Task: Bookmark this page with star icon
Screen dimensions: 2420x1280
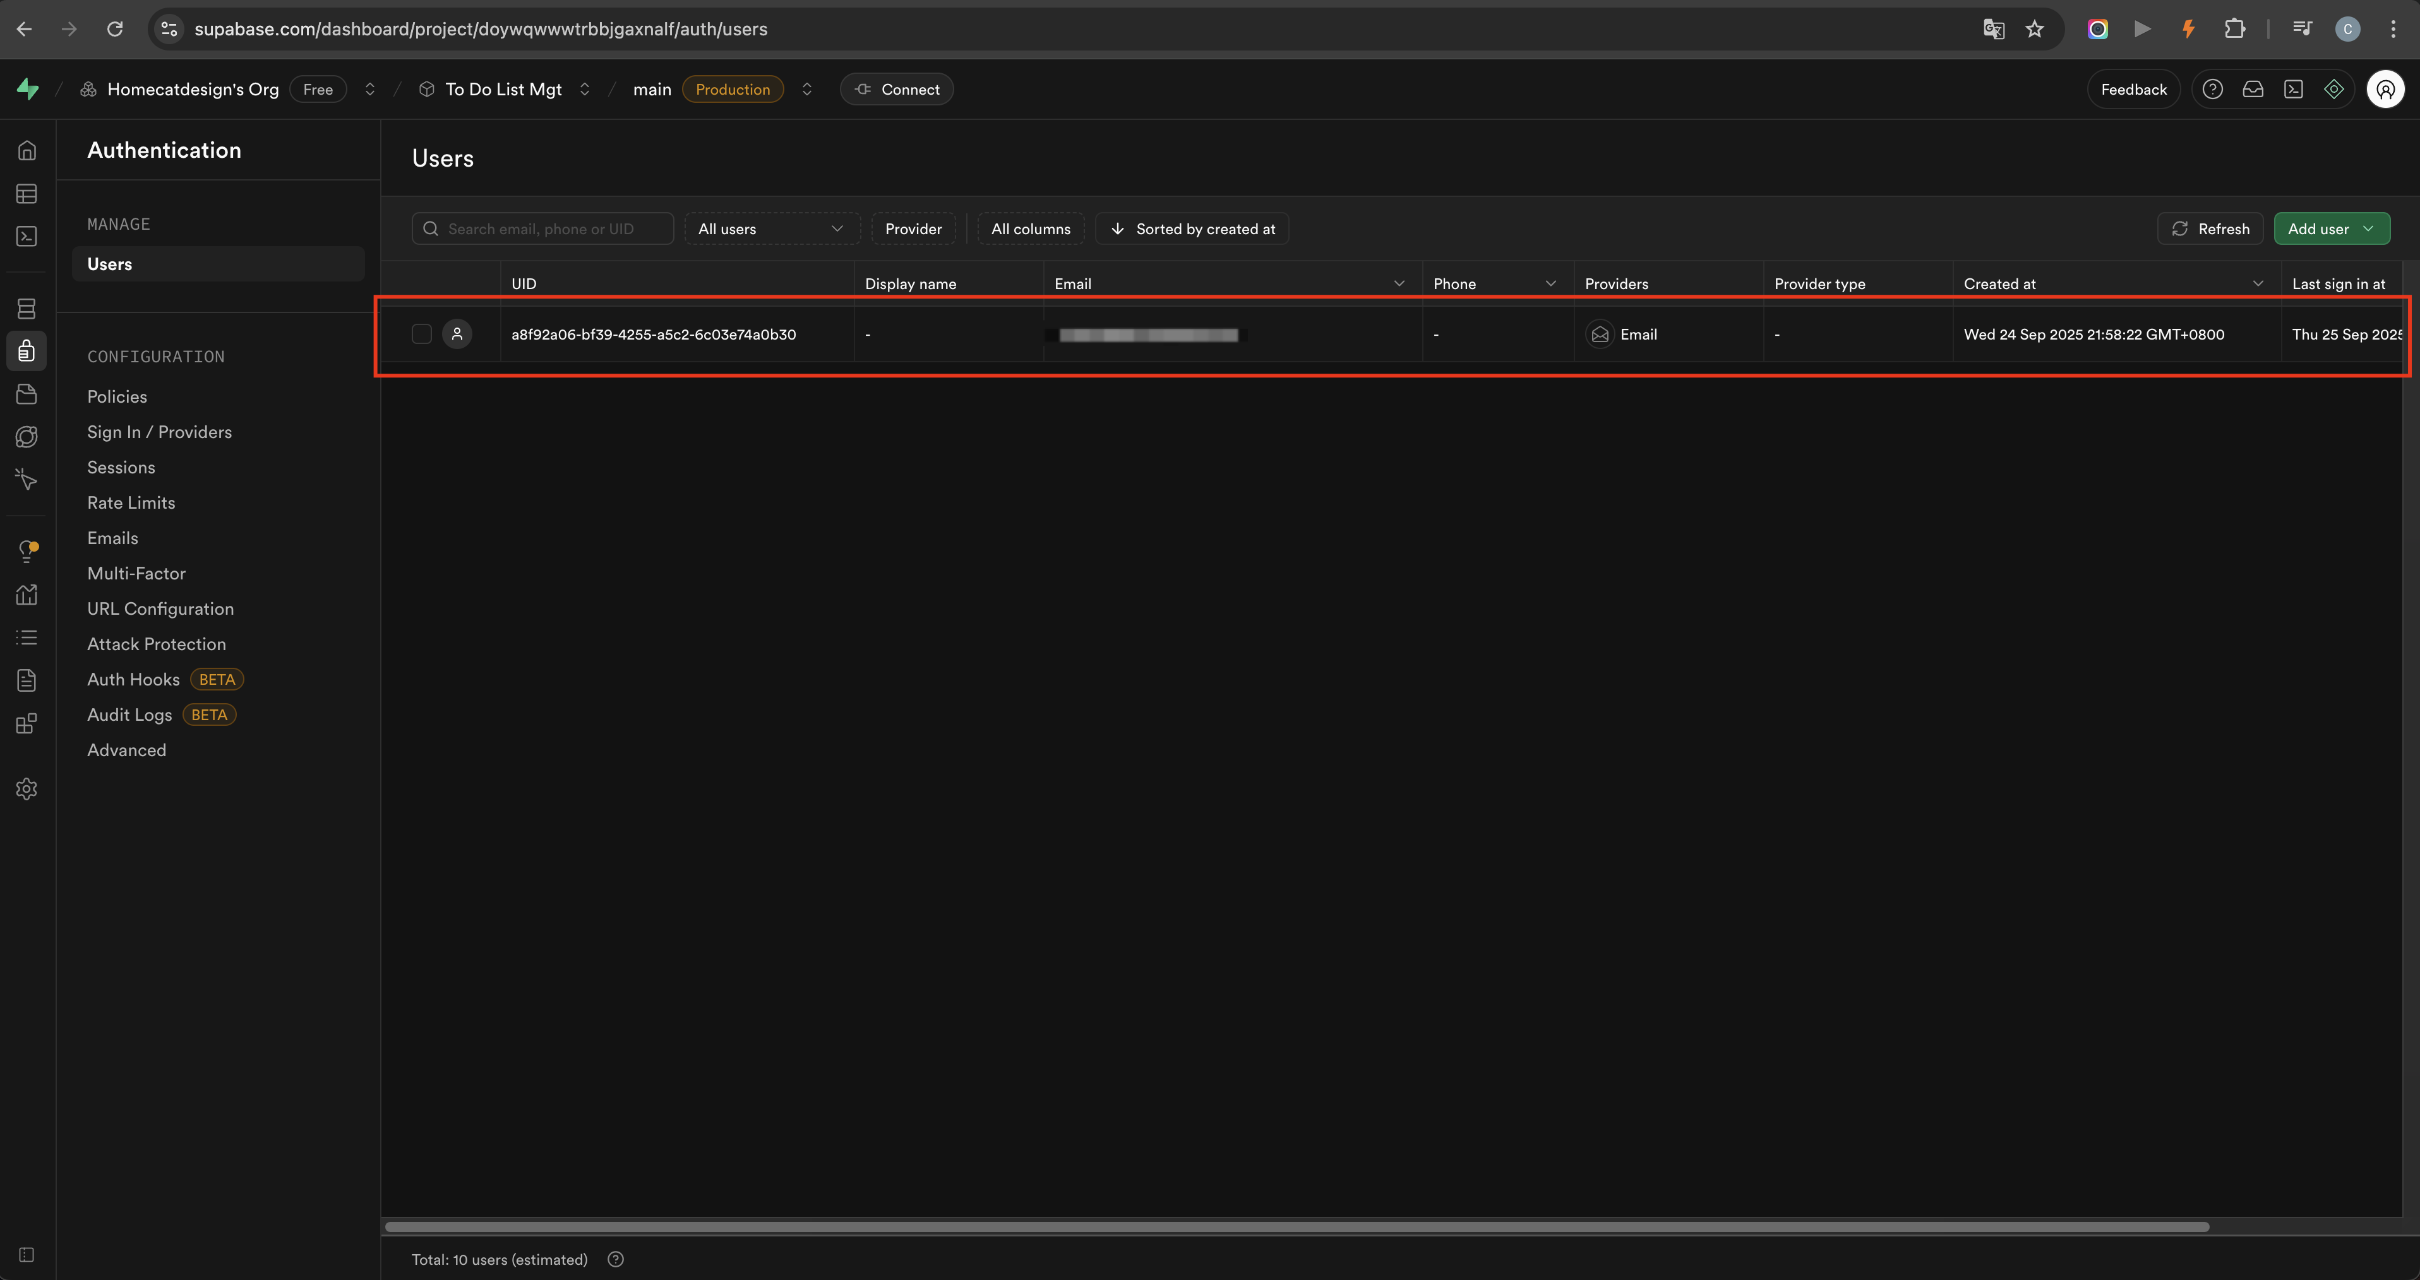Action: click(2035, 29)
